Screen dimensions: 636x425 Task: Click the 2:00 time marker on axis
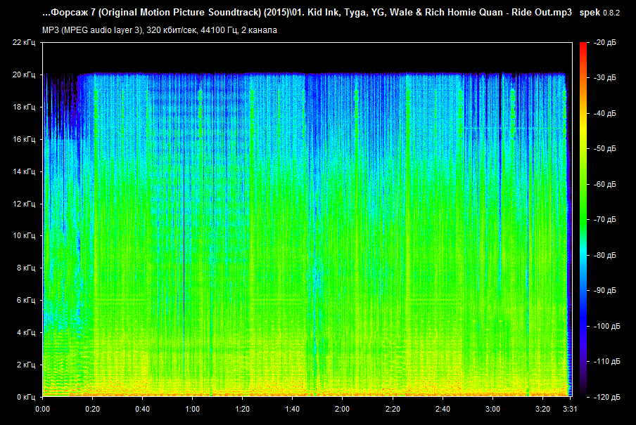(x=343, y=408)
